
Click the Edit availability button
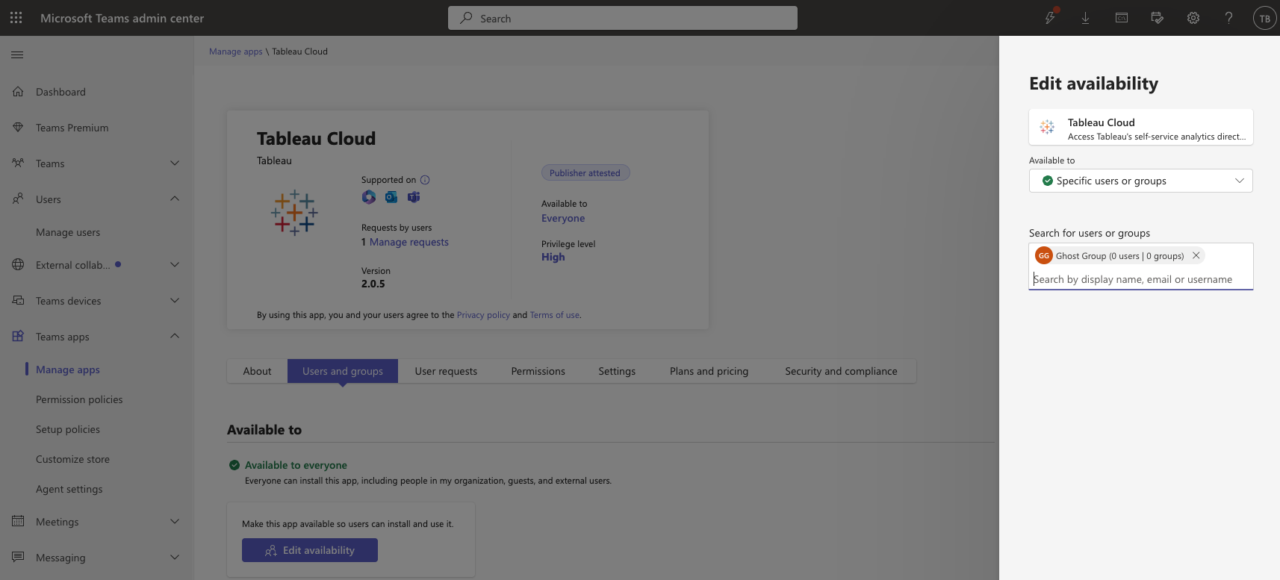point(310,550)
